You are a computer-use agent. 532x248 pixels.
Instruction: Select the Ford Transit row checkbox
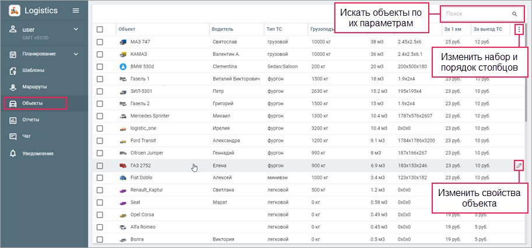click(100, 141)
